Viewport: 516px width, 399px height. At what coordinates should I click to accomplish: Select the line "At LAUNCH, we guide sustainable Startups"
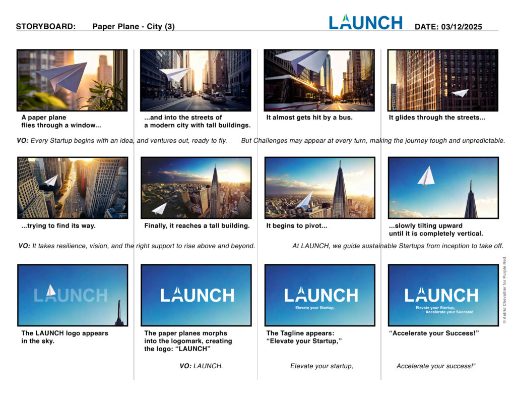398,246
